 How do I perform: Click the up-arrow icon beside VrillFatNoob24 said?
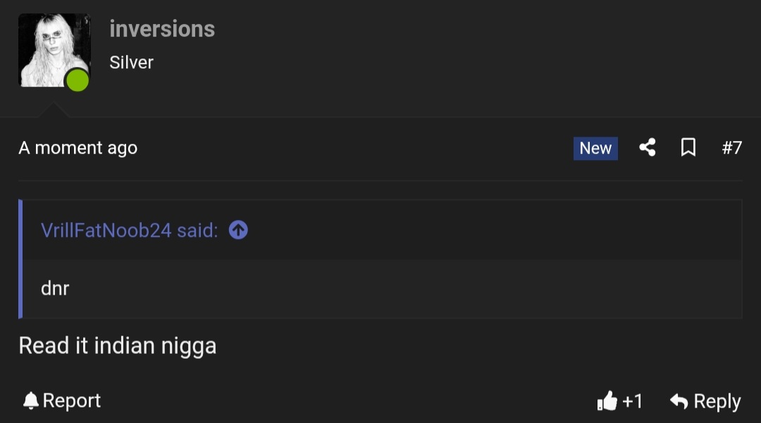point(238,230)
